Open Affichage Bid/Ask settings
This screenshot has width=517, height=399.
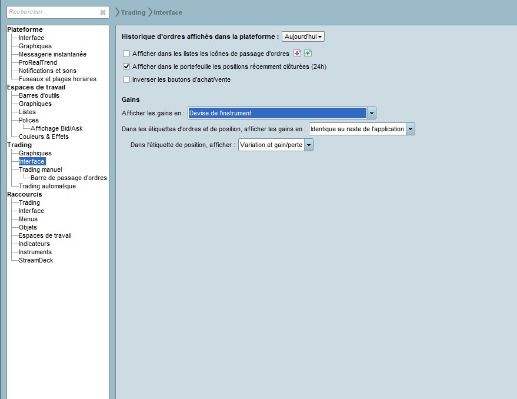tap(56, 128)
